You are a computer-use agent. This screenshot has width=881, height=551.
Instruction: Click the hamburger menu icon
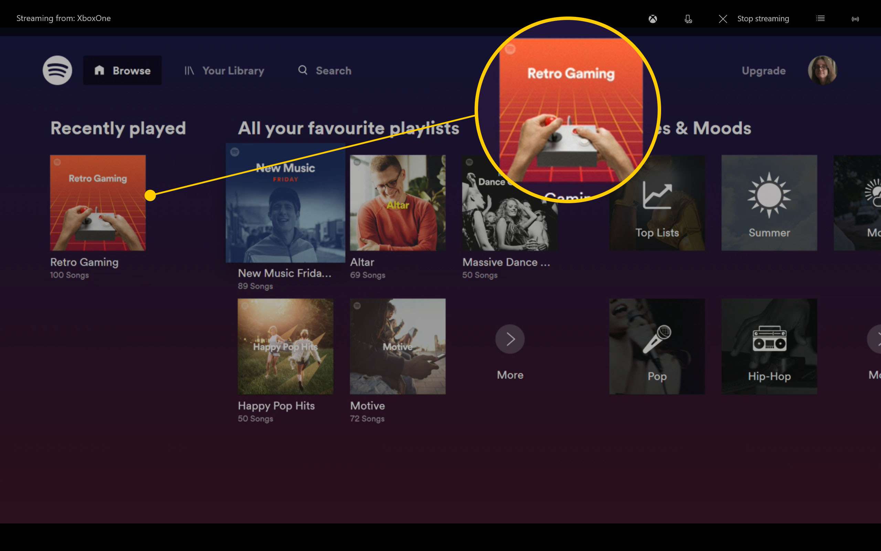[820, 18]
